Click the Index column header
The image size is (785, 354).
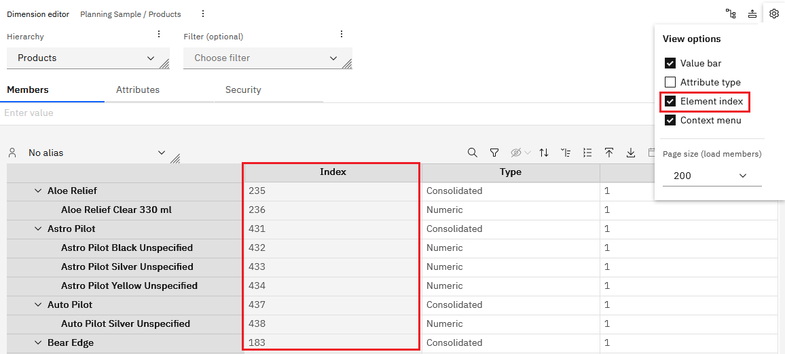click(x=333, y=172)
